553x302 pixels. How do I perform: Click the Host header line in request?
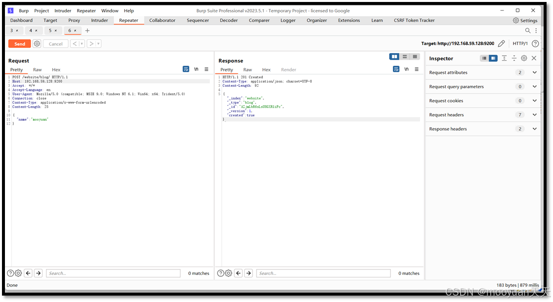click(111, 81)
